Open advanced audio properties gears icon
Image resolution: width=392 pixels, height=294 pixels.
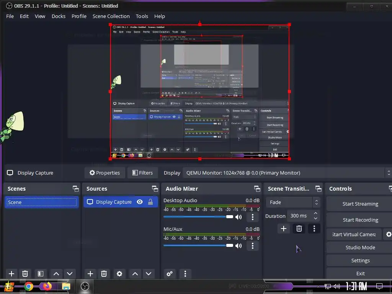[x=170, y=273]
